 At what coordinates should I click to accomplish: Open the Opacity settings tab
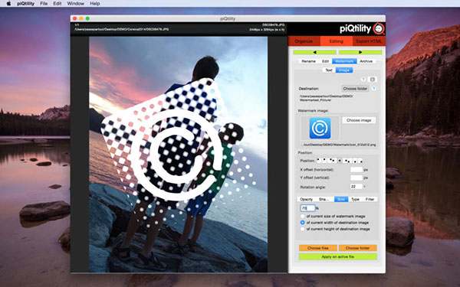coord(306,199)
